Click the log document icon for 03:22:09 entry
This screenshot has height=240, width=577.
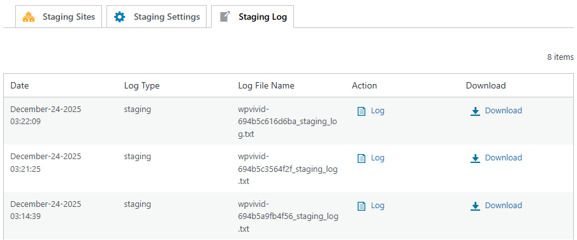pos(362,111)
